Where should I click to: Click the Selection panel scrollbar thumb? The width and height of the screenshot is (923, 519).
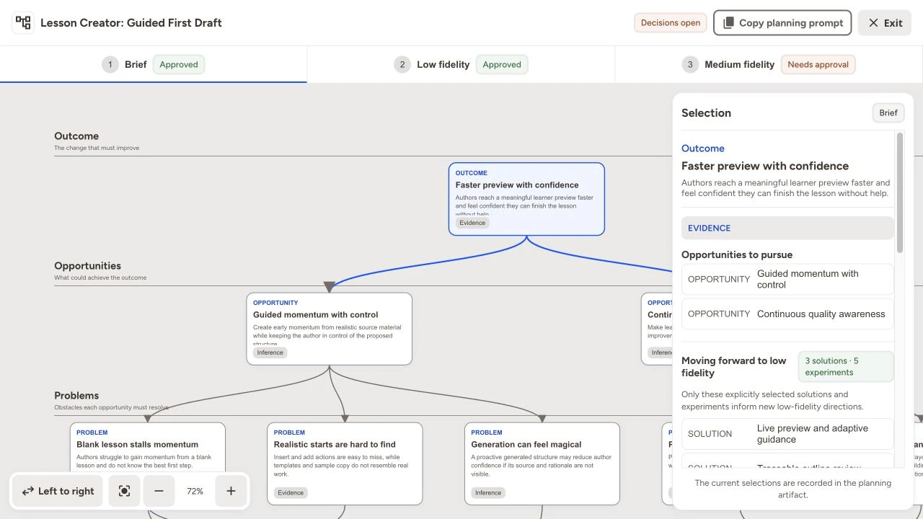point(899,192)
